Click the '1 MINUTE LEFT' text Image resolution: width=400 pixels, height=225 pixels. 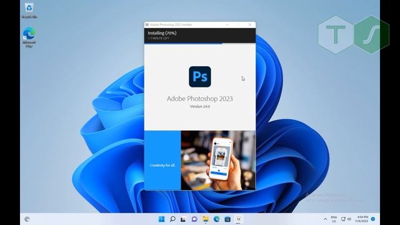(158, 38)
